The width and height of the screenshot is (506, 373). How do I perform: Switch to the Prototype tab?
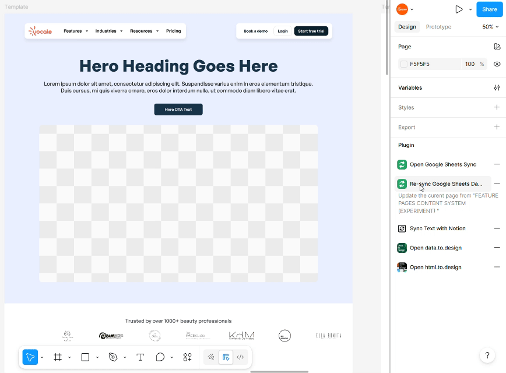point(438,27)
